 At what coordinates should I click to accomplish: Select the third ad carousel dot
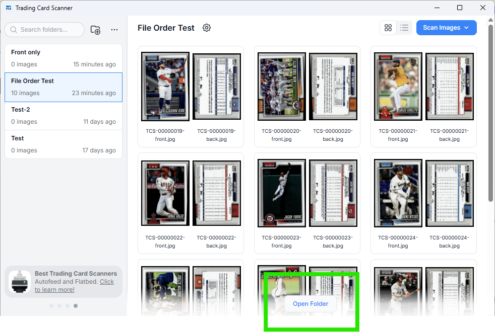(x=68, y=305)
